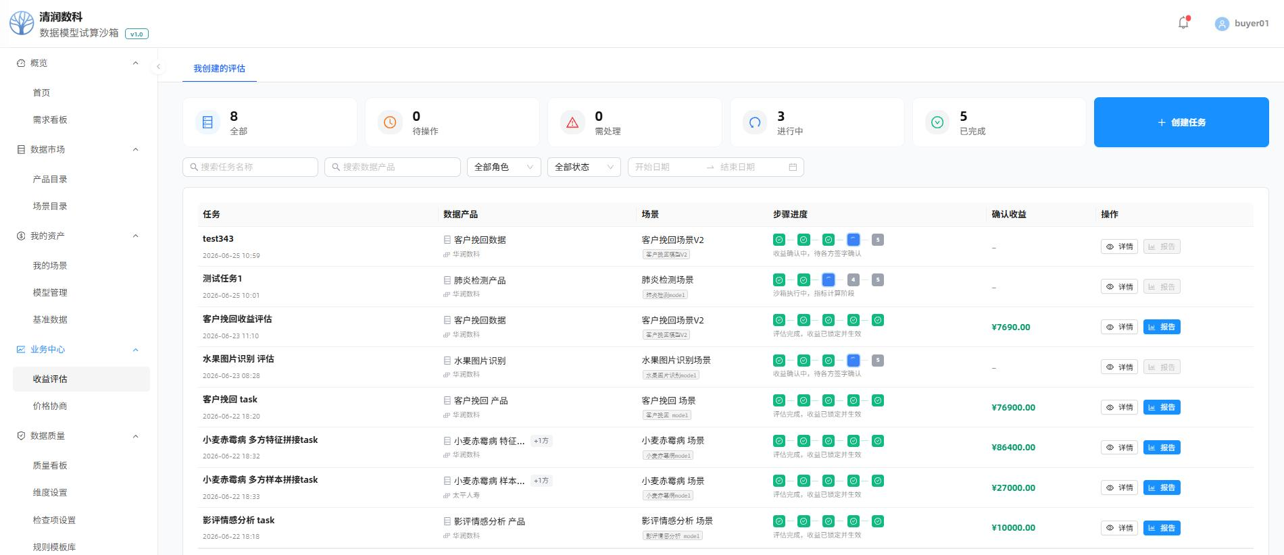The image size is (1284, 555).
Task: Click the 我的资产 coin icon
Action: 21,236
